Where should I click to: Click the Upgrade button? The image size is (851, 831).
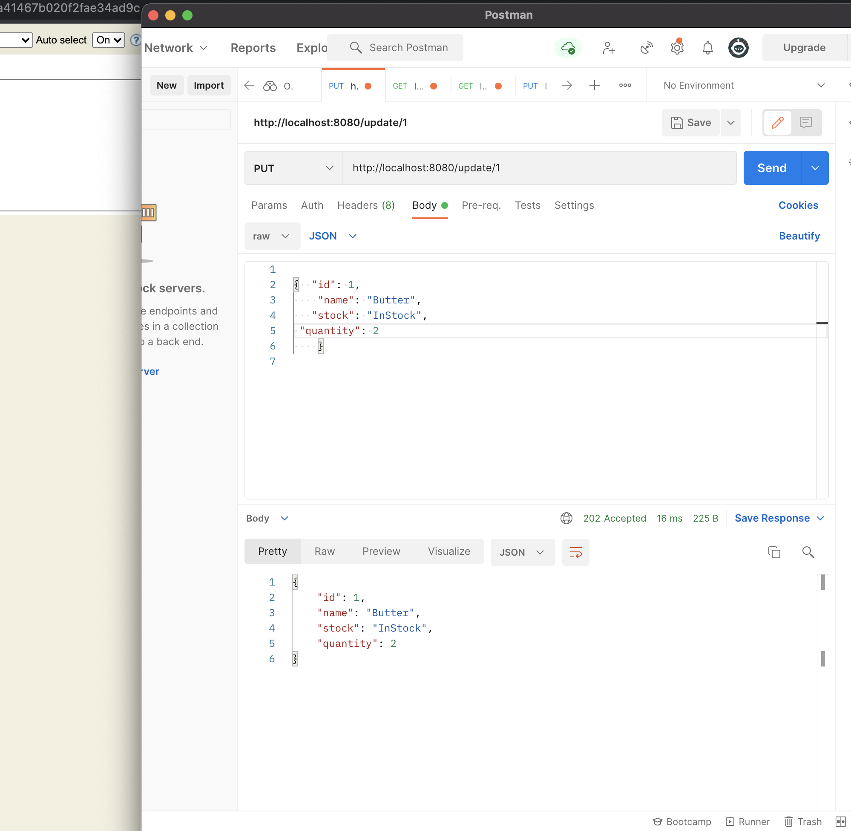[x=804, y=48]
